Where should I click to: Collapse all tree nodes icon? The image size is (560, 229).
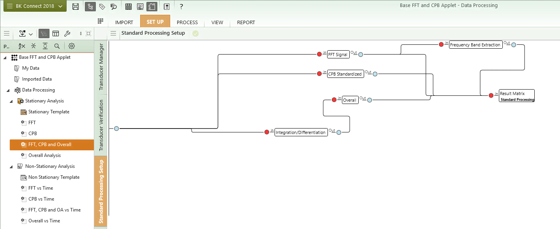[x=33, y=46]
